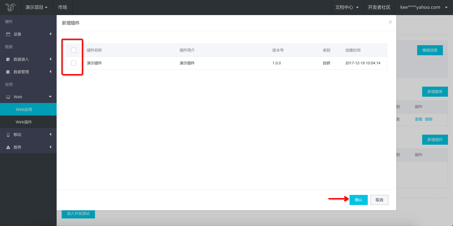Go to 市场 in the top navigation

click(63, 7)
